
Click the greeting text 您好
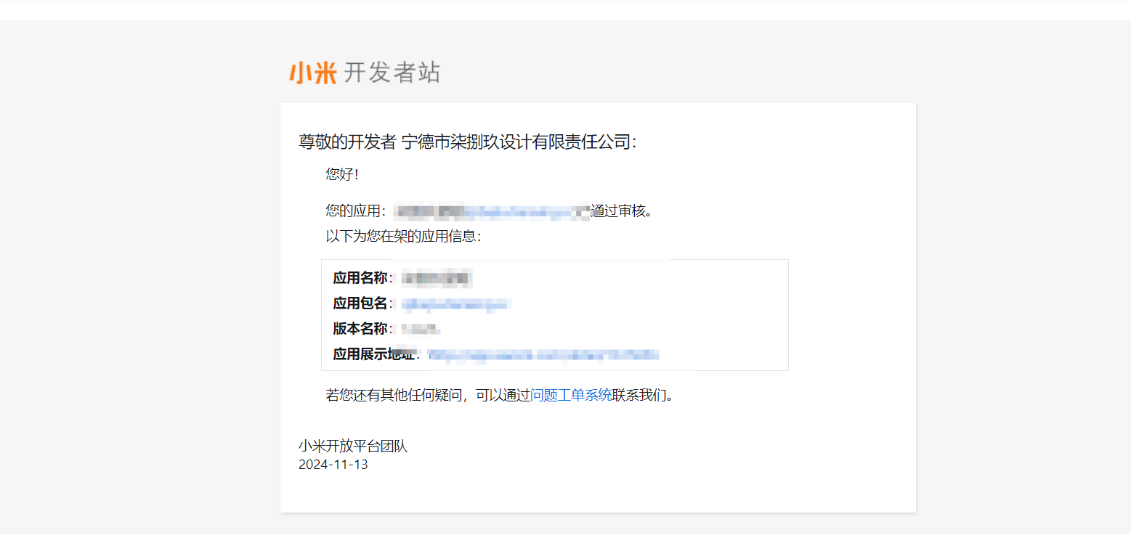341,173
